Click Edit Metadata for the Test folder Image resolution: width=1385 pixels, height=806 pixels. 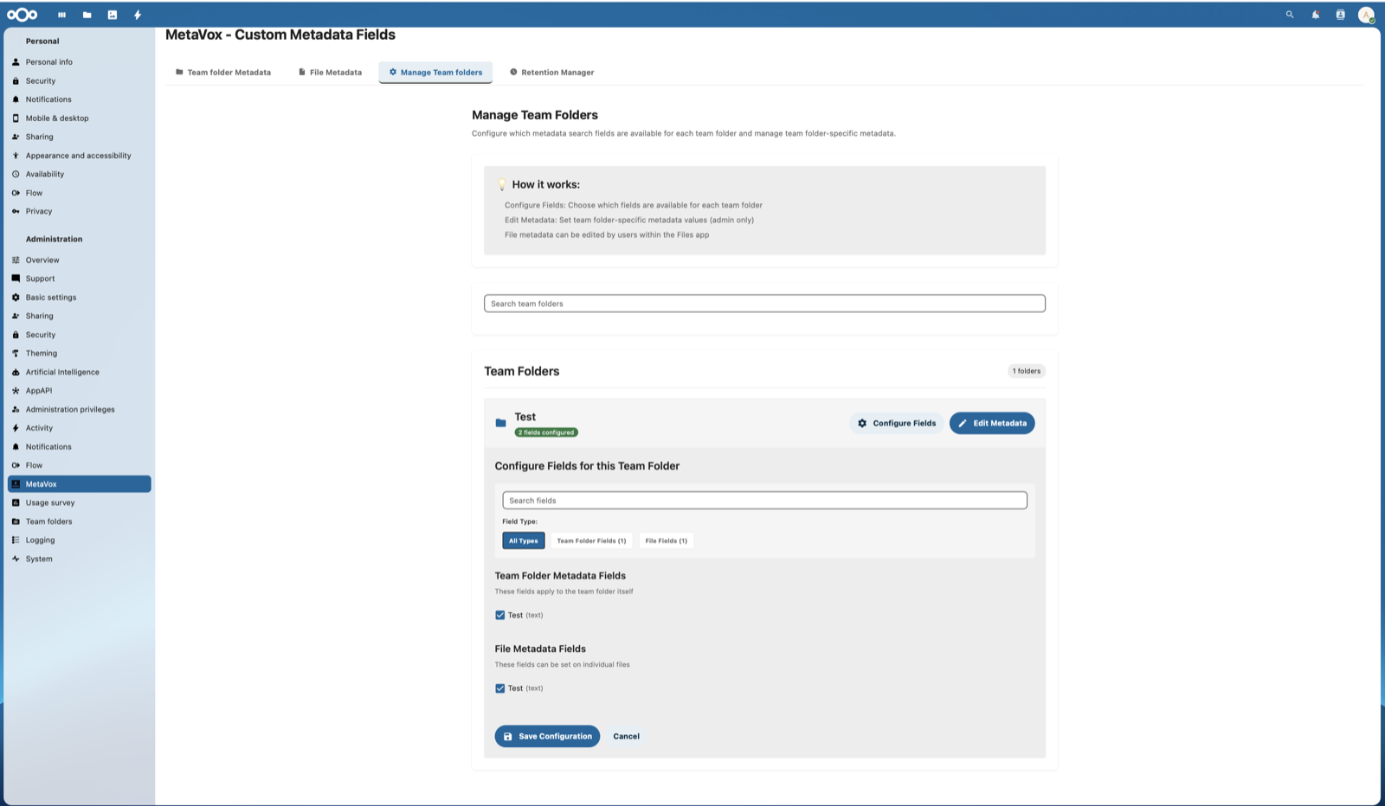point(991,423)
